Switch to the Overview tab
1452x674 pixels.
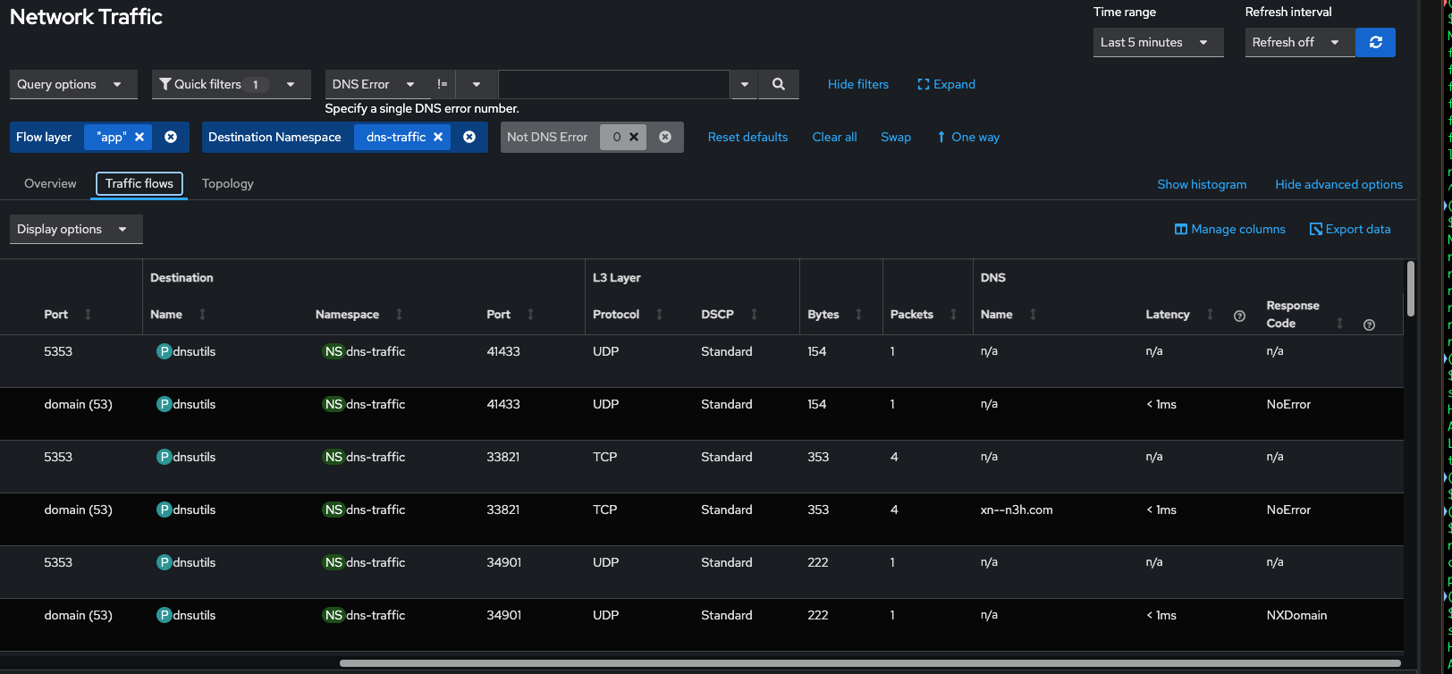point(50,183)
